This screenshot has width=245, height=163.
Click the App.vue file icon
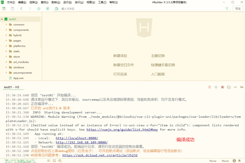[11, 78]
